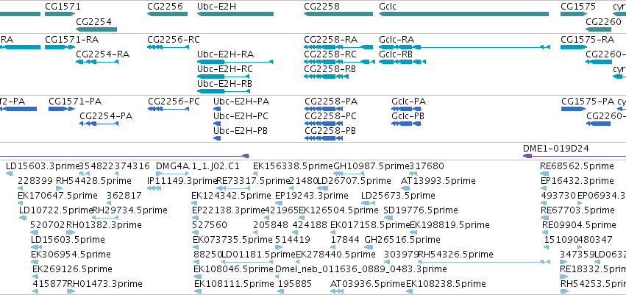Select the Gclc-RB transcript label
The image size is (626, 295).
[x=396, y=54]
